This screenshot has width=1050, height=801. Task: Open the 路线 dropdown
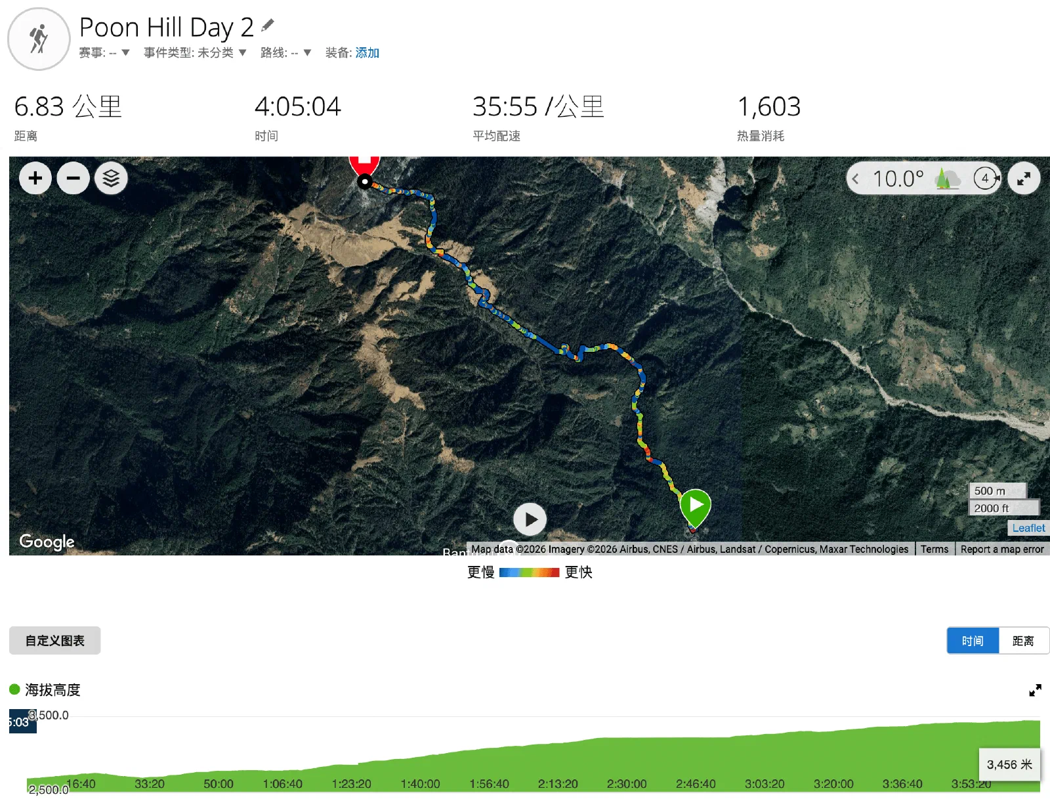(x=285, y=53)
